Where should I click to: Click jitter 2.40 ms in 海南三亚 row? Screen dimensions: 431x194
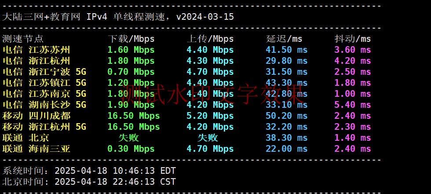coord(353,149)
